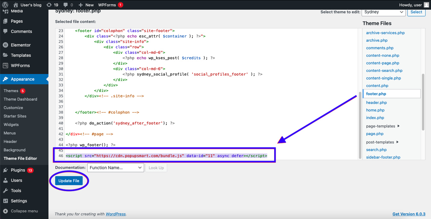Open content-search.php theme file
The width and height of the screenshot is (431, 219).
click(x=384, y=71)
